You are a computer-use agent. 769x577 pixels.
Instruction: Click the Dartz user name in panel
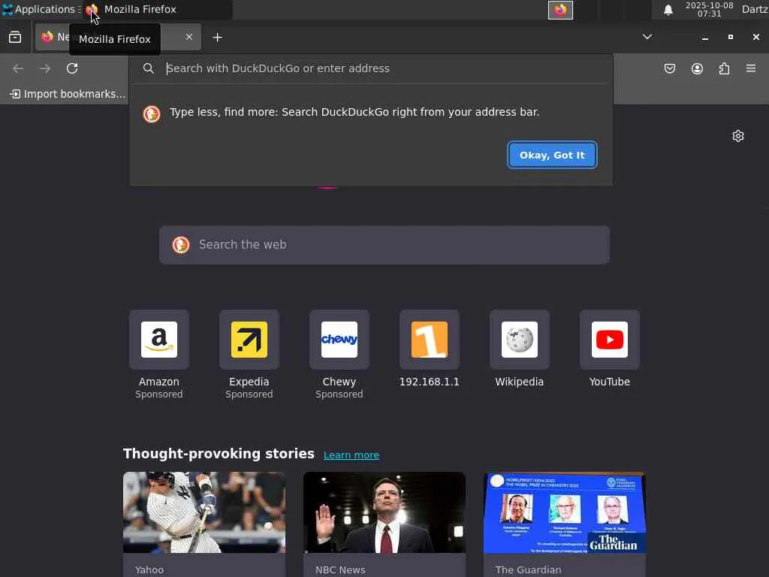tap(755, 9)
